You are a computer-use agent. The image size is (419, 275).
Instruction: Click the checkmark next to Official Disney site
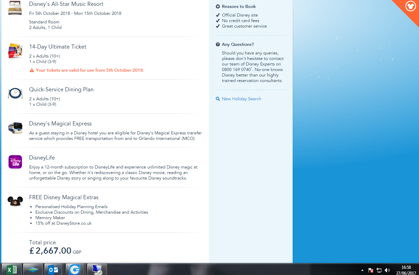pos(218,15)
